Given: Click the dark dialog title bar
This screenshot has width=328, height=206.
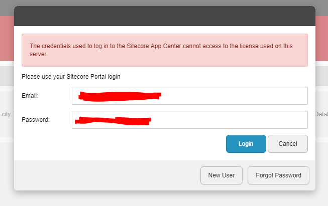Looking at the screenshot, I should pyautogui.click(x=165, y=16).
